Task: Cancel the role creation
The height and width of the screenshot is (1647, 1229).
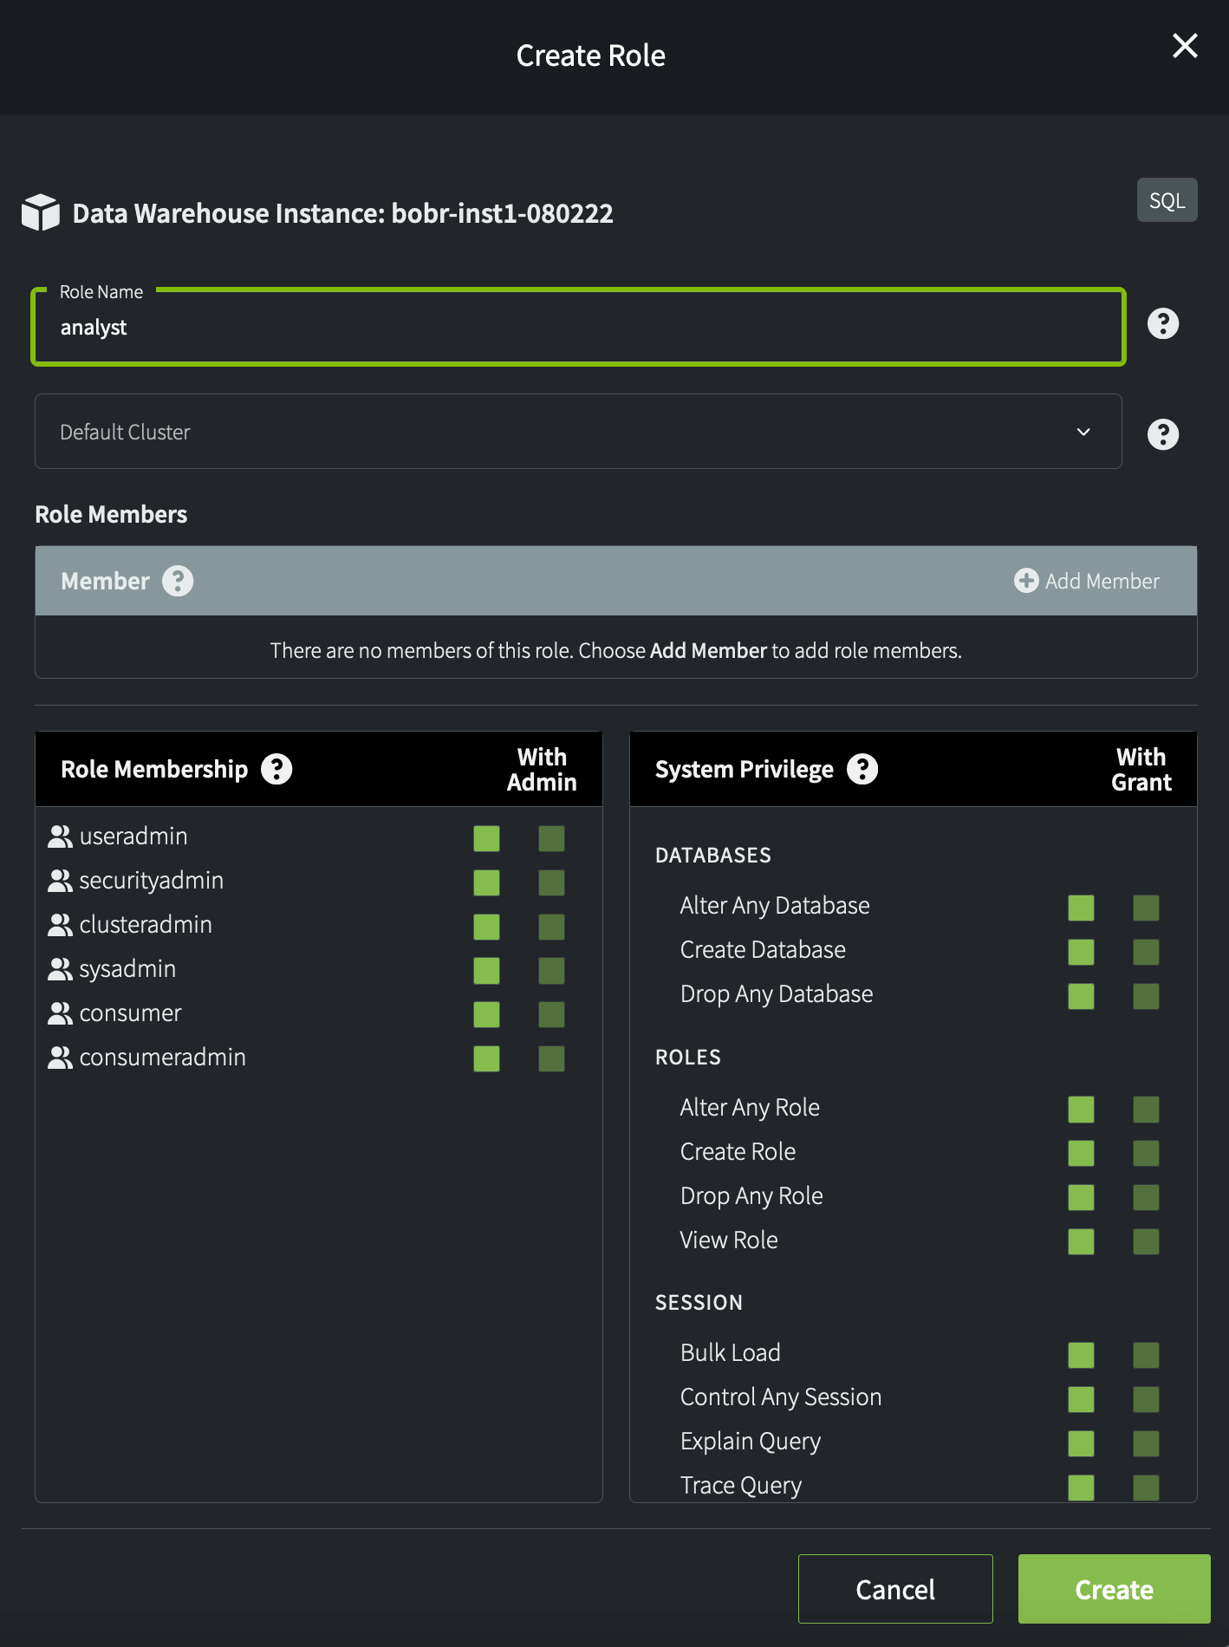Action: (894, 1589)
